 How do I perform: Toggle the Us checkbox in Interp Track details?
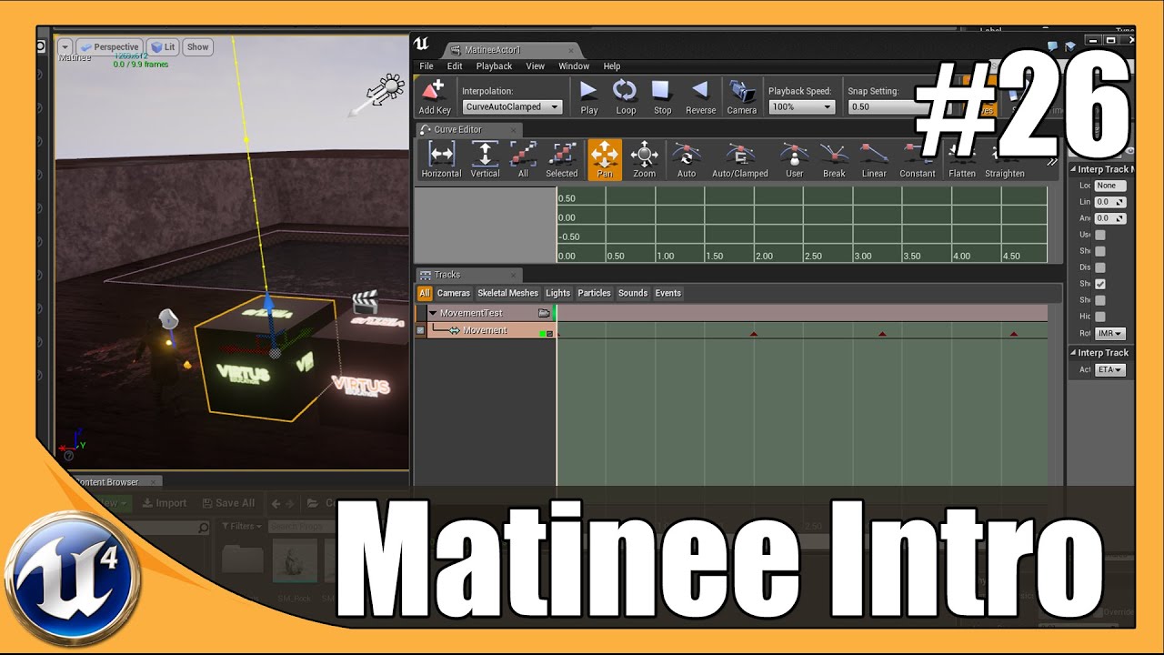click(1100, 235)
